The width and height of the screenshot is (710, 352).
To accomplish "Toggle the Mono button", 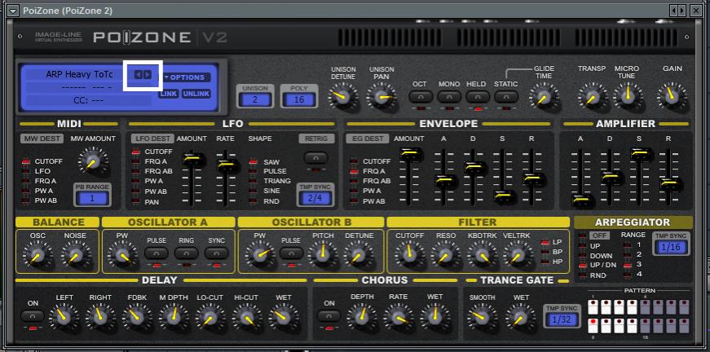I will pyautogui.click(x=449, y=97).
